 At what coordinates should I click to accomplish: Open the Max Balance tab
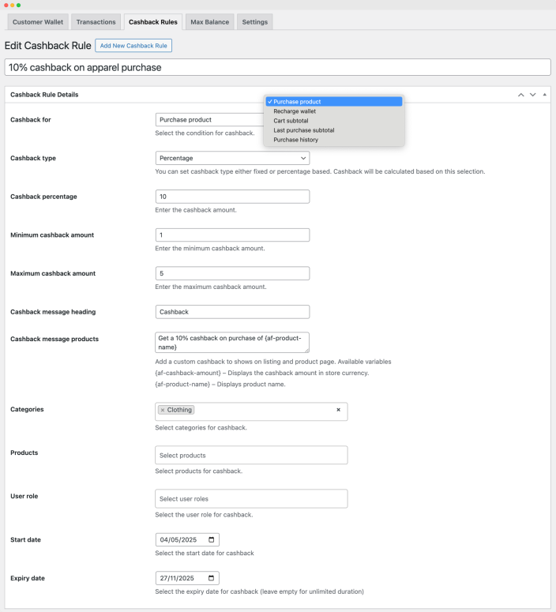(209, 22)
